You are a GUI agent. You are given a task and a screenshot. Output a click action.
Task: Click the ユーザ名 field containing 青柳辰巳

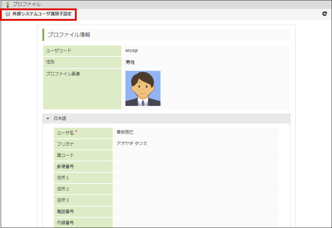coord(195,133)
